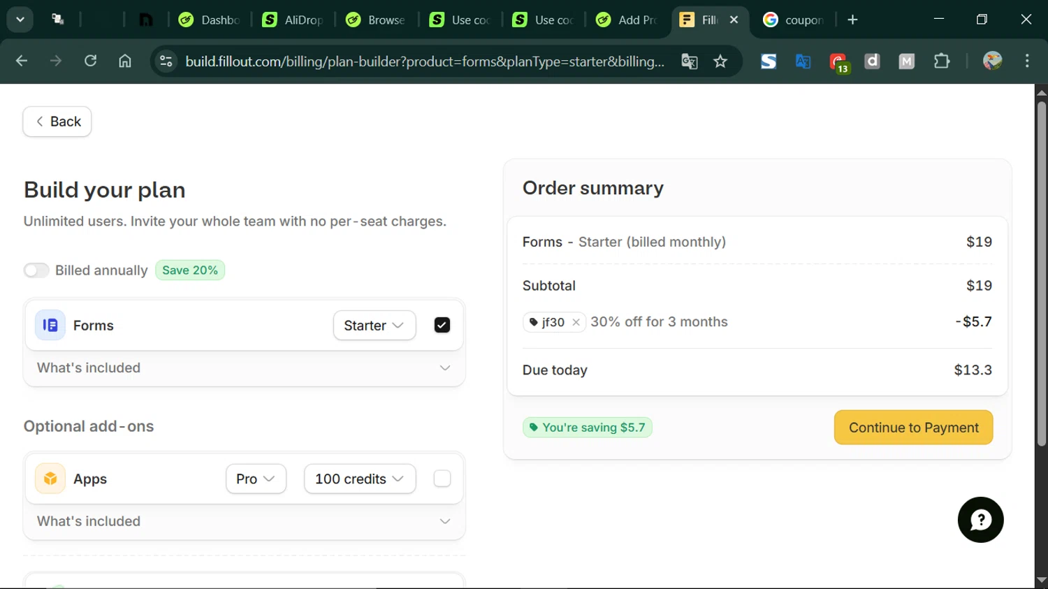
Task: Open the help chat bubble
Action: point(980,520)
